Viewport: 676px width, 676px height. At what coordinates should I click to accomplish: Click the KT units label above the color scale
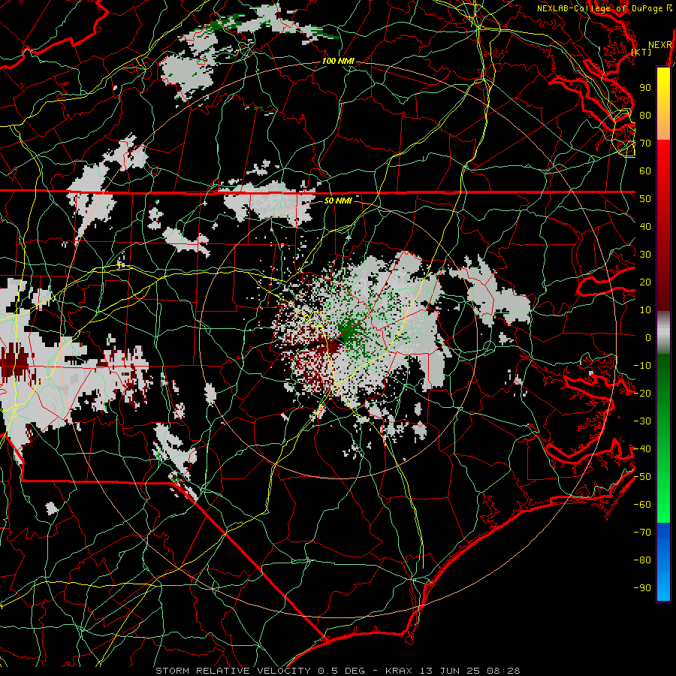(641, 52)
